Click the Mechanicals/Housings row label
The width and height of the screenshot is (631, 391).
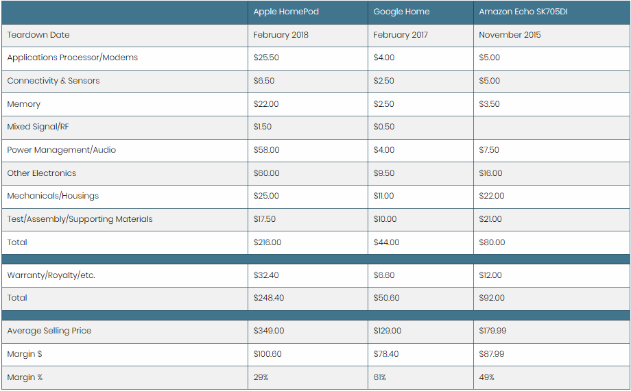53,196
